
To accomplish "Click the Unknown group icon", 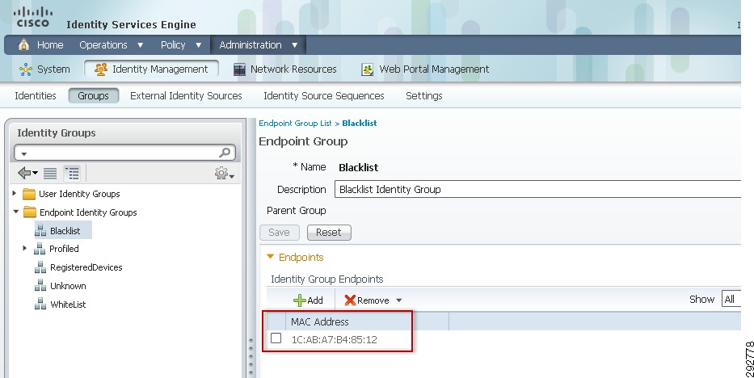I will point(41,286).
